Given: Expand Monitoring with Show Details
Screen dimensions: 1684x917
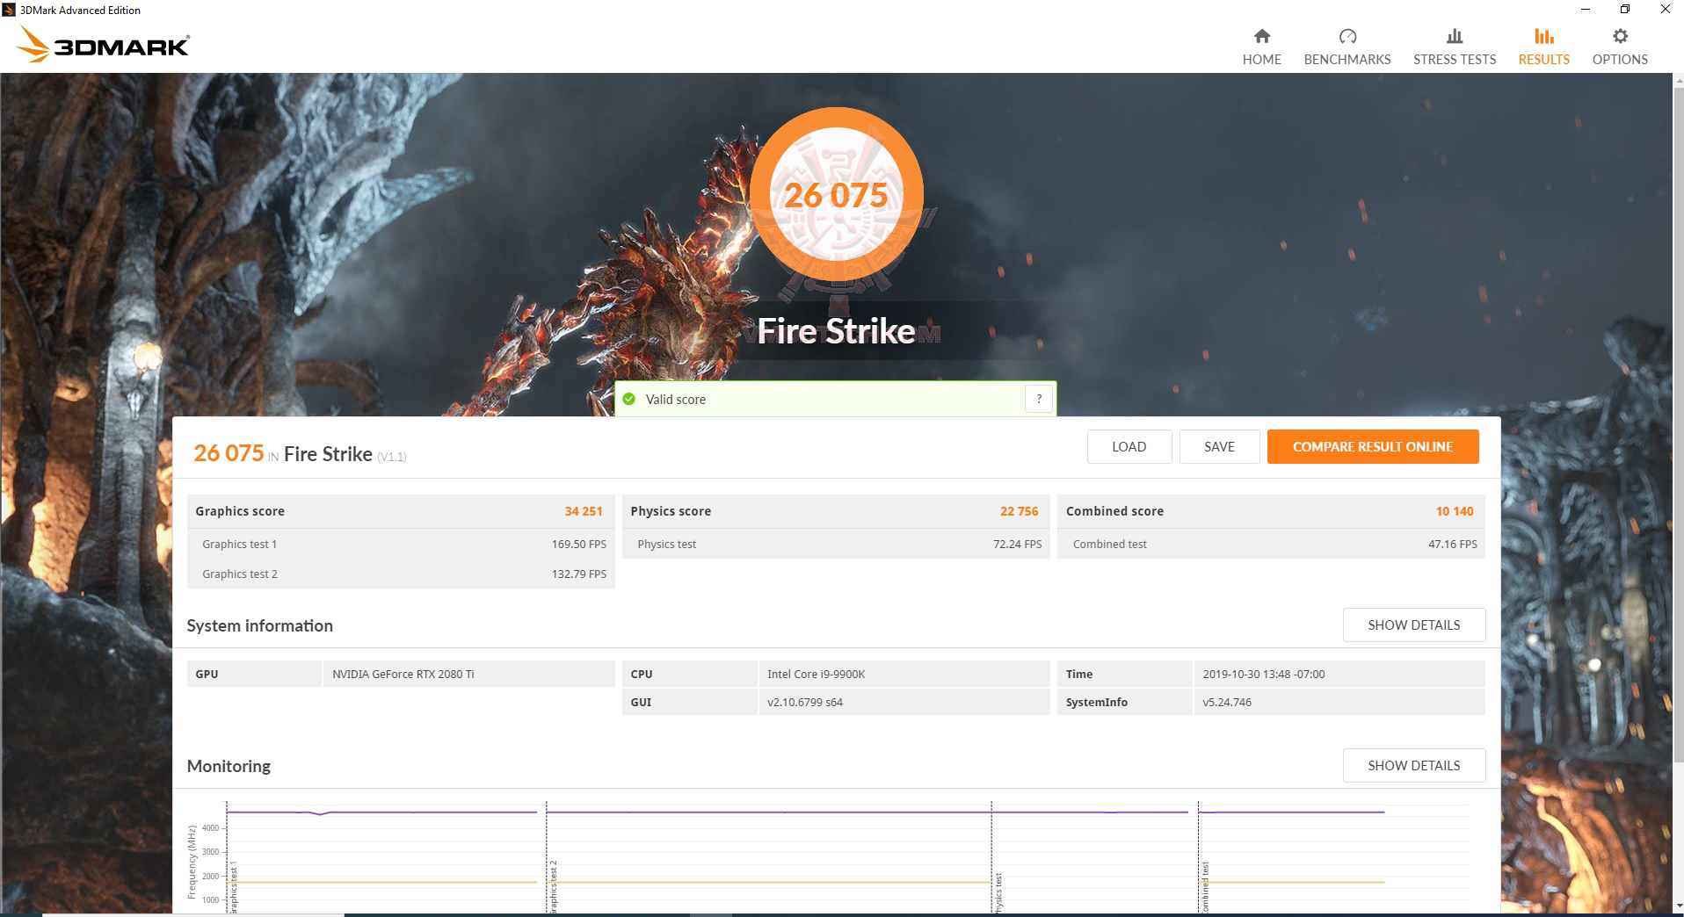Looking at the screenshot, I should point(1413,765).
